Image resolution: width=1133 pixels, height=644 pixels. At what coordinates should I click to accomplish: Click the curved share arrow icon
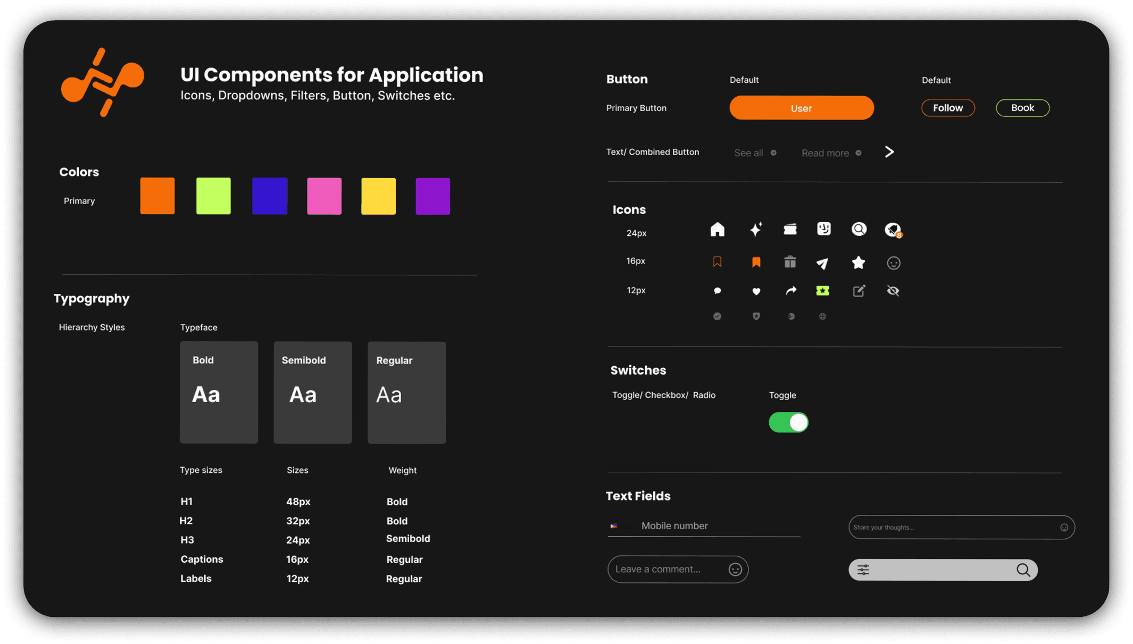pyautogui.click(x=791, y=291)
